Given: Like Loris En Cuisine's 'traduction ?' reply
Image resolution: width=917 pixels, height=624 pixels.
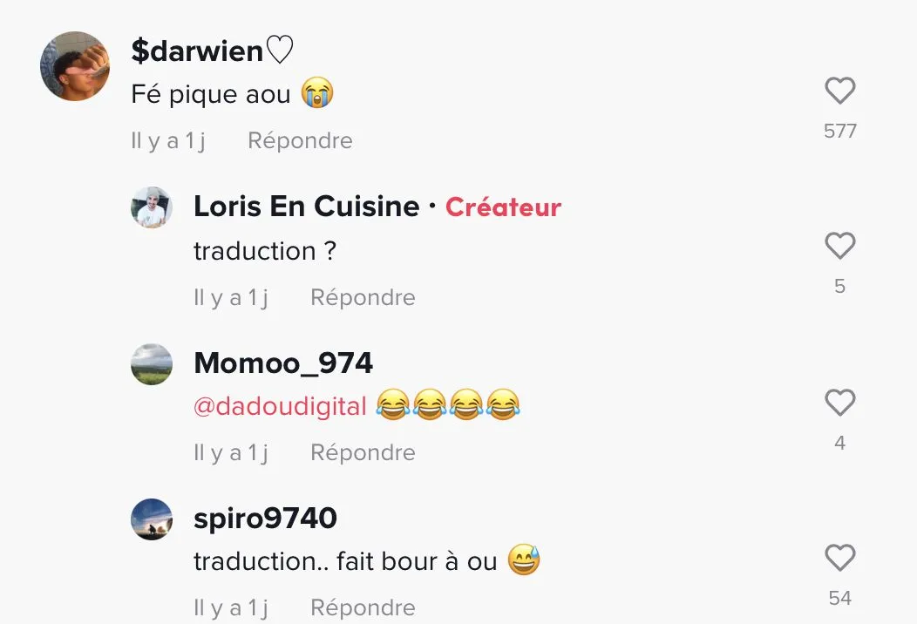Looking at the screenshot, I should [x=839, y=246].
